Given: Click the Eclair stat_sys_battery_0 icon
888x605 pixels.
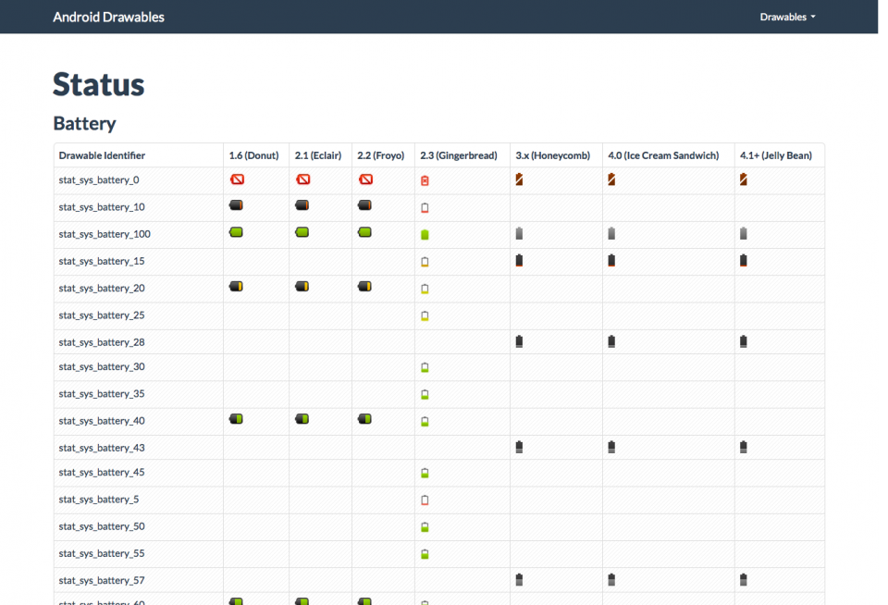Looking at the screenshot, I should (x=303, y=179).
